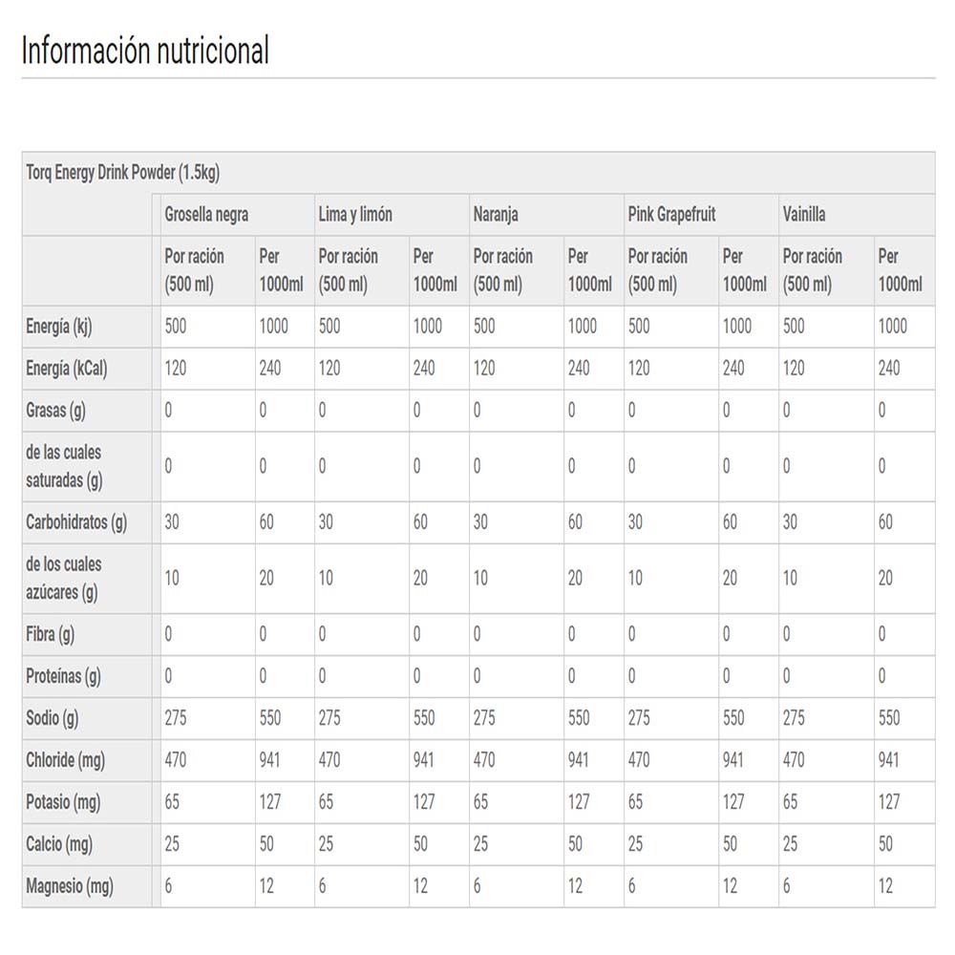The image size is (955, 955).
Task: Click the Lima y limón column header
Action: point(355,214)
